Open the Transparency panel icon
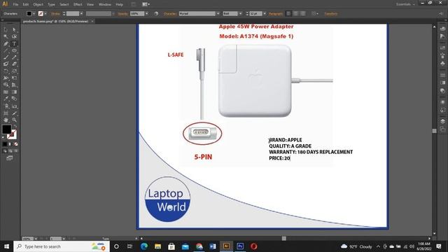 tap(442, 91)
